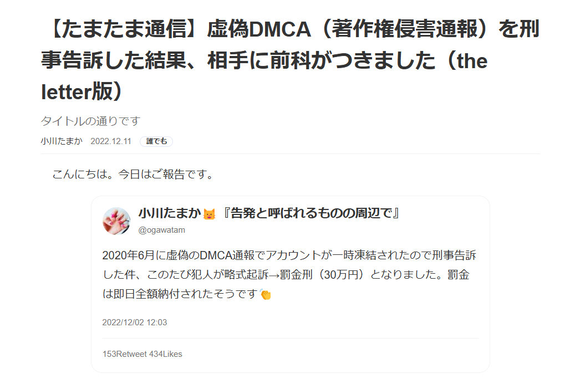Click the 2022.12.11 publication date

(x=111, y=141)
